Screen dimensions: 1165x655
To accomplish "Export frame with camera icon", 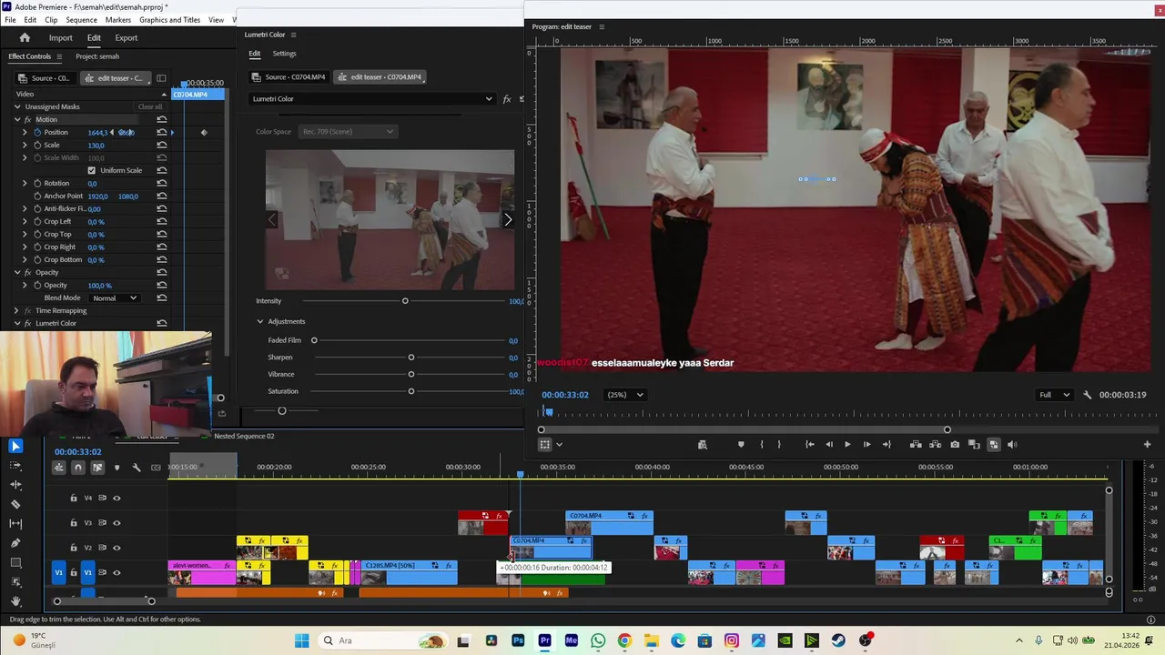I will coord(955,445).
